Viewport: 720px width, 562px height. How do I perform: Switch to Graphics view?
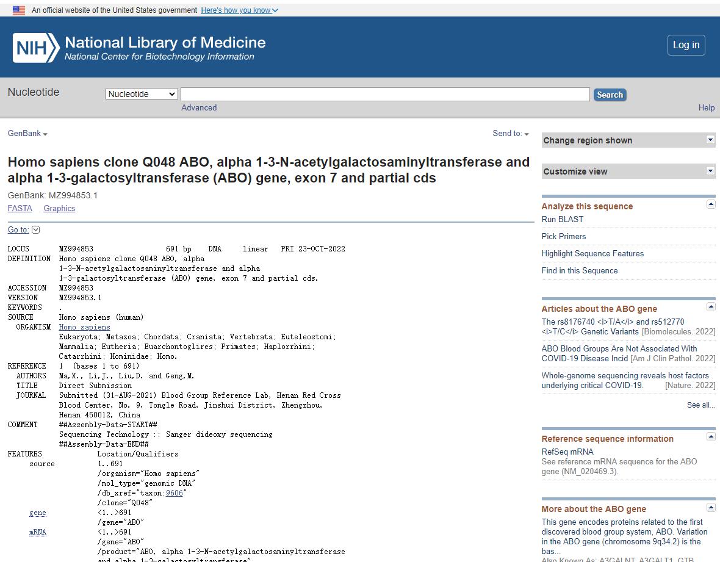point(59,208)
